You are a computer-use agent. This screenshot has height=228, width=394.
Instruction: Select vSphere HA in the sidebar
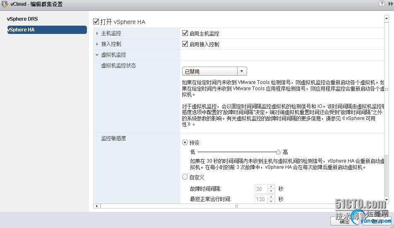pos(47,30)
